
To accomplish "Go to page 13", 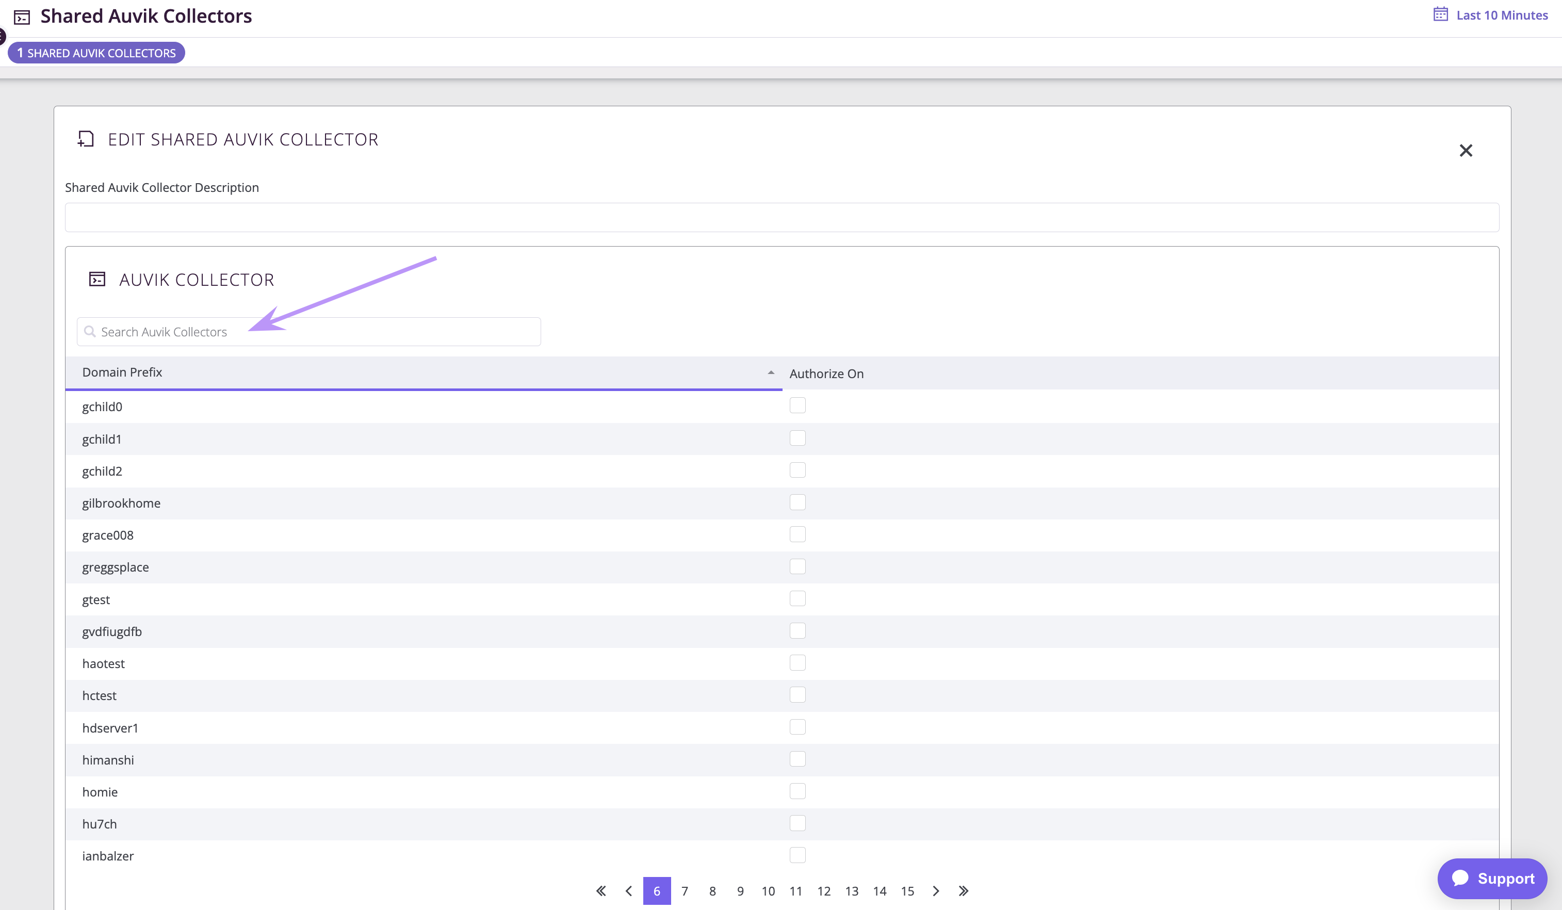I will [x=852, y=891].
